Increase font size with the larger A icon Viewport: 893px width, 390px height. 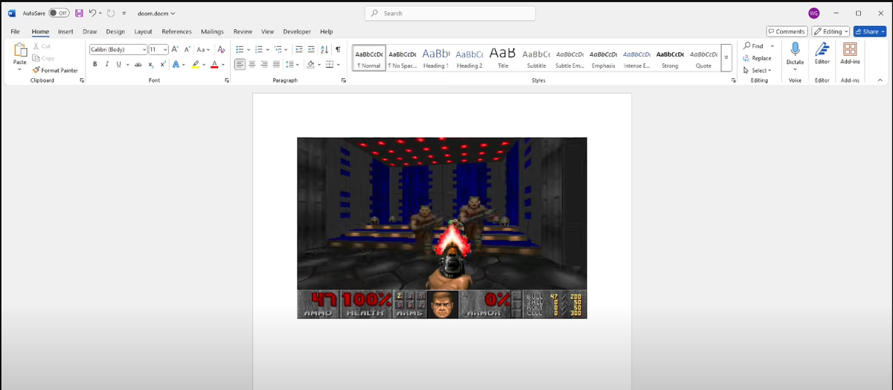coord(175,49)
